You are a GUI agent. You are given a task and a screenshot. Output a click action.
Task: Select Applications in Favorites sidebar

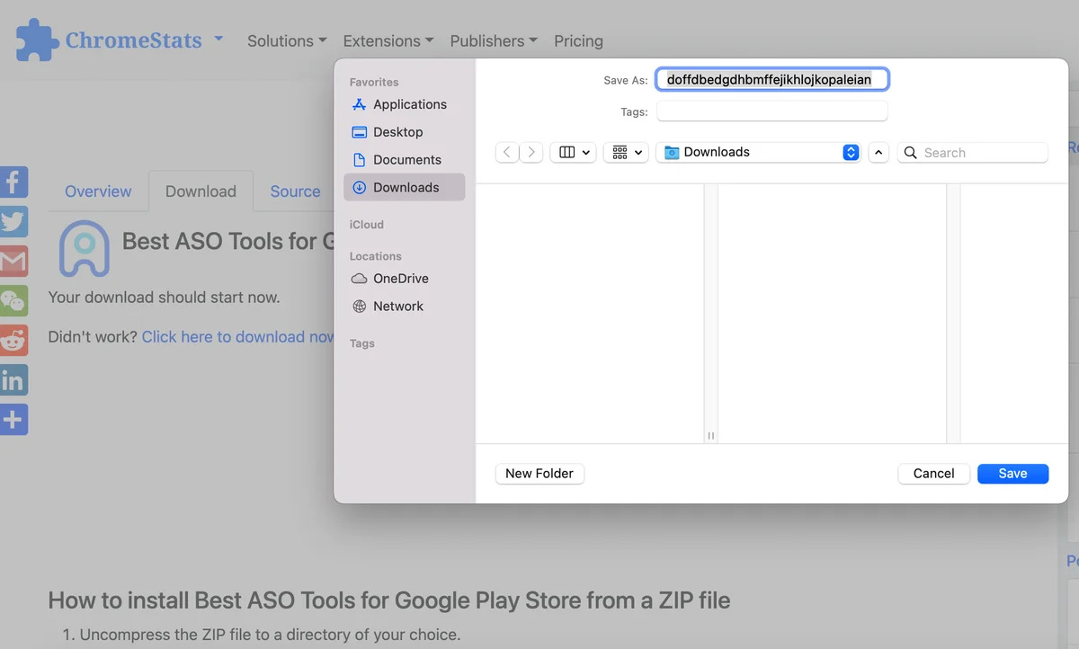point(404,104)
